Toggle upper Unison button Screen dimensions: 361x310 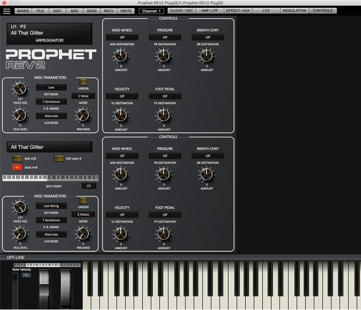(83, 82)
